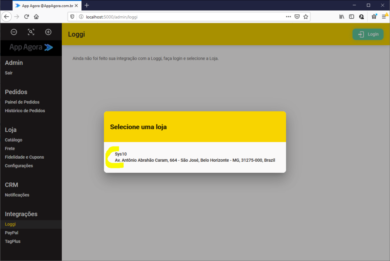Open the page actions three-dot menu
Viewport: 390px width, 261px height.
pyautogui.click(x=288, y=17)
